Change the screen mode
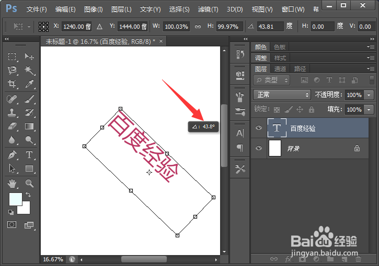This screenshot has height=266, width=379. point(29,225)
